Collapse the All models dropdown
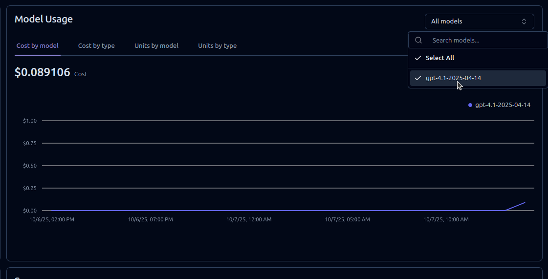Image resolution: width=548 pixels, height=279 pixels. click(x=479, y=21)
